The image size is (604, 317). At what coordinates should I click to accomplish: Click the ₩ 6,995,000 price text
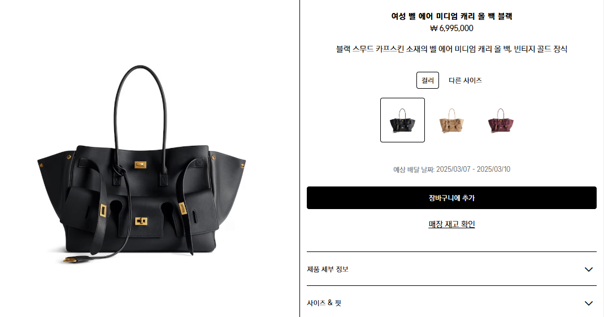click(x=451, y=28)
